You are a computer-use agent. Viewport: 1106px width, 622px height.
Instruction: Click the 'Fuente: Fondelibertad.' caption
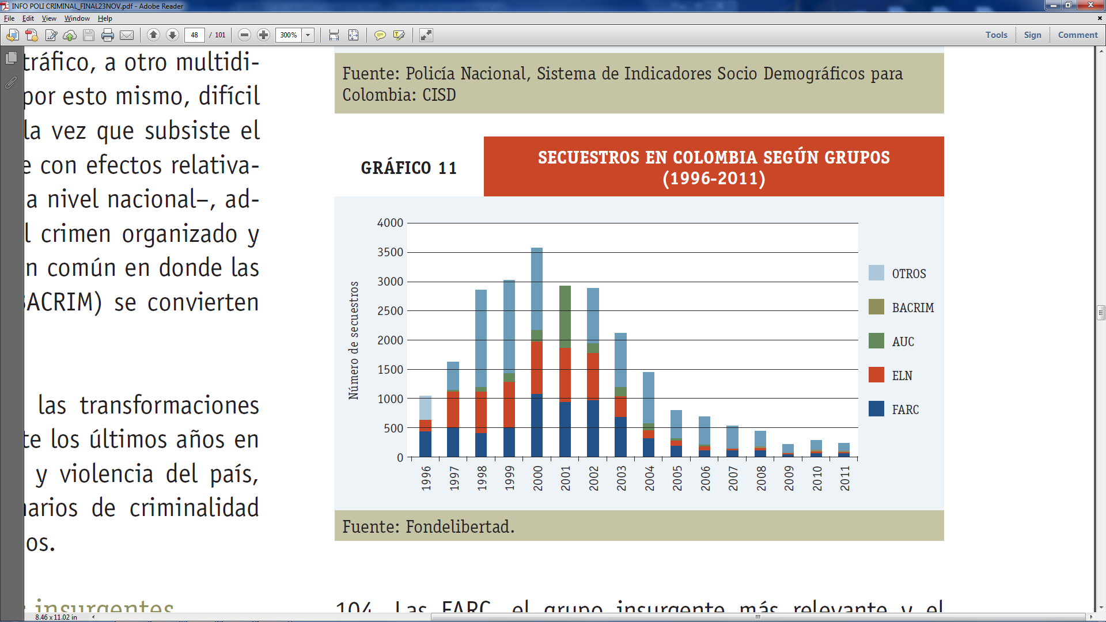(428, 526)
